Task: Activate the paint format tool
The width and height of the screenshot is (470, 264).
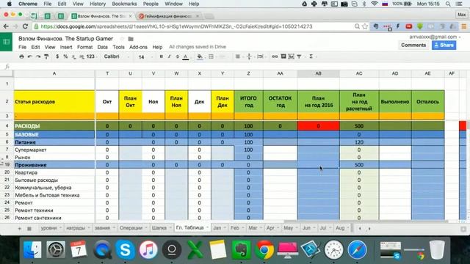Action: (x=46, y=56)
